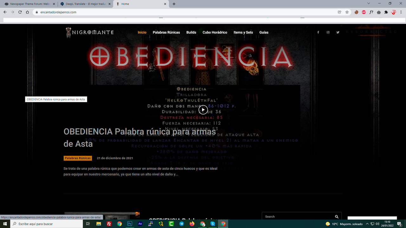This screenshot has height=228, width=406.
Task: Open FileZilla from the taskbar
Action: [x=109, y=224]
